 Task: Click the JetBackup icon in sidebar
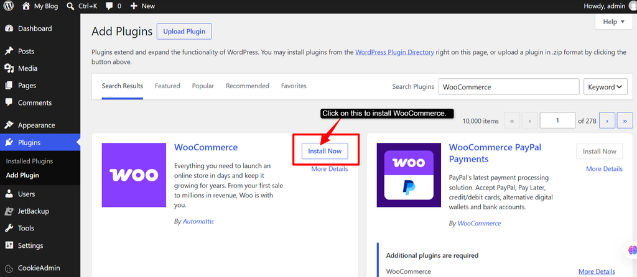9,211
